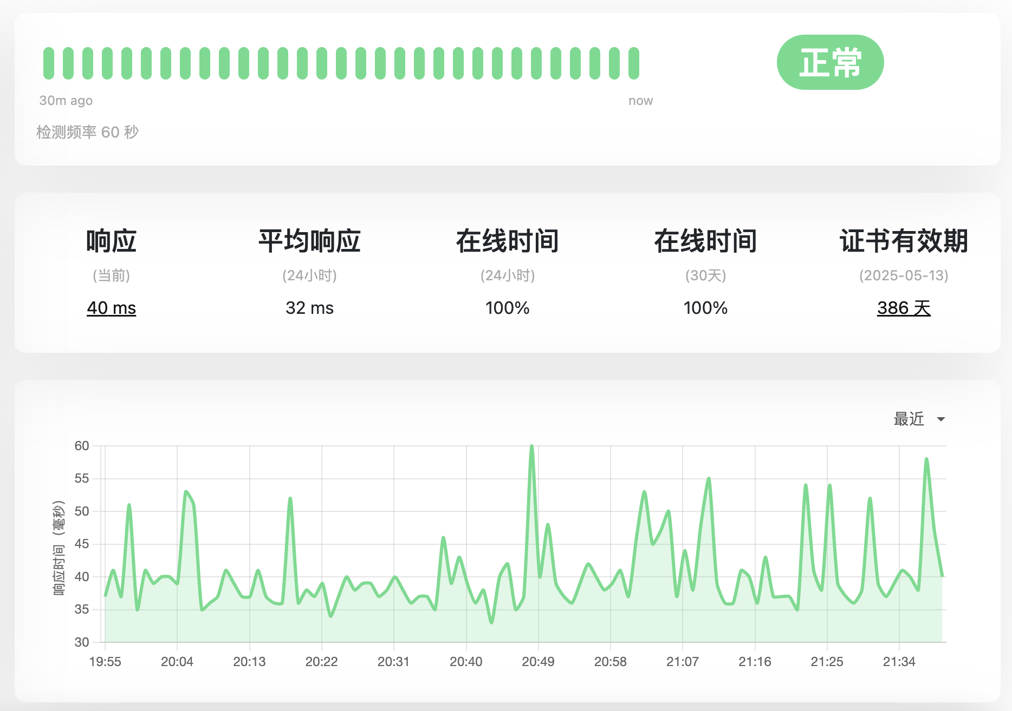Open the 最近 time range dropdown
The width and height of the screenshot is (1012, 711).
pos(919,419)
